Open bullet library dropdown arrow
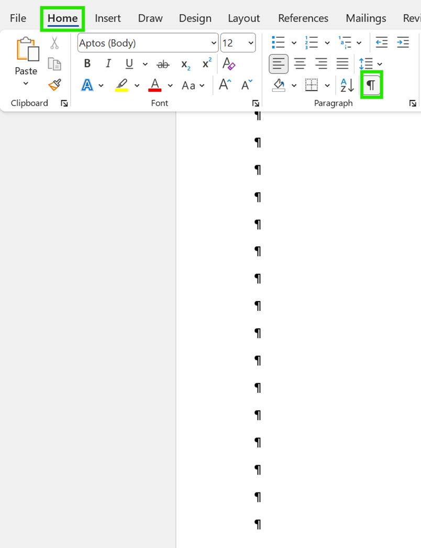This screenshot has width=421, height=548. tap(294, 43)
